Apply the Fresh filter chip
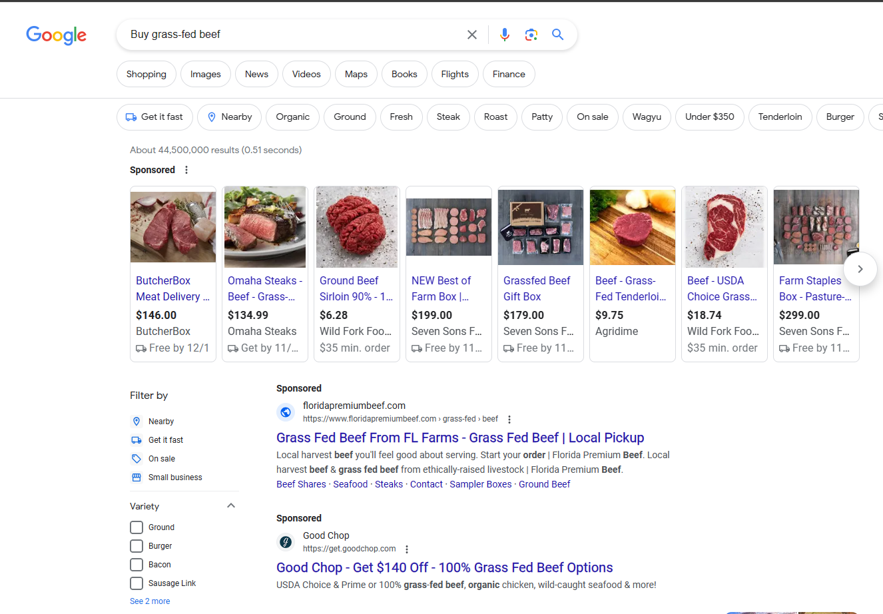Viewport: 883px width, 614px height. [x=401, y=117]
